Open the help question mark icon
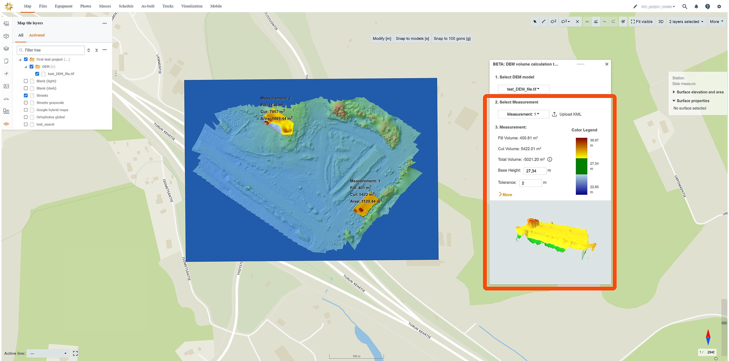This screenshot has width=729, height=361. click(708, 7)
